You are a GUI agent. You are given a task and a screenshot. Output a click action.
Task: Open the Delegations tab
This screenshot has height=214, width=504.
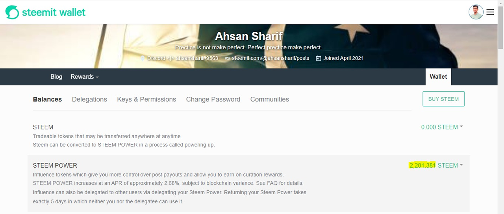89,100
